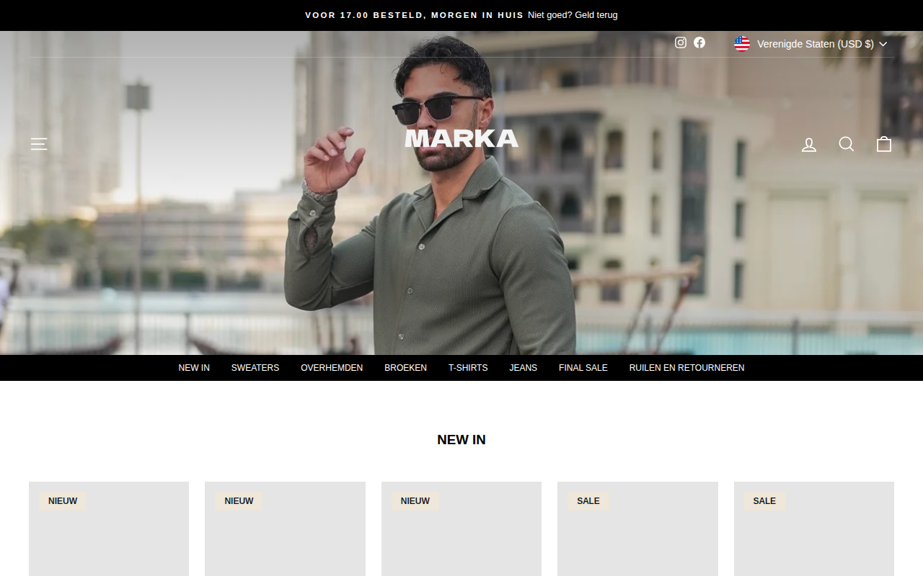This screenshot has width=923, height=576.
Task: Open the OVERHEMDEN menu item
Action: 332,368
